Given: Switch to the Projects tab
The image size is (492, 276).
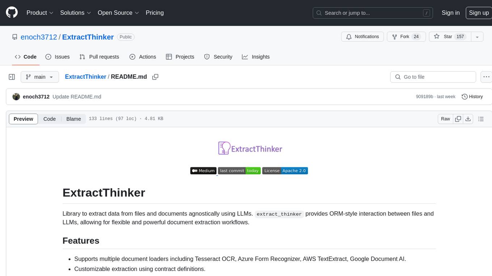Looking at the screenshot, I should pyautogui.click(x=180, y=57).
